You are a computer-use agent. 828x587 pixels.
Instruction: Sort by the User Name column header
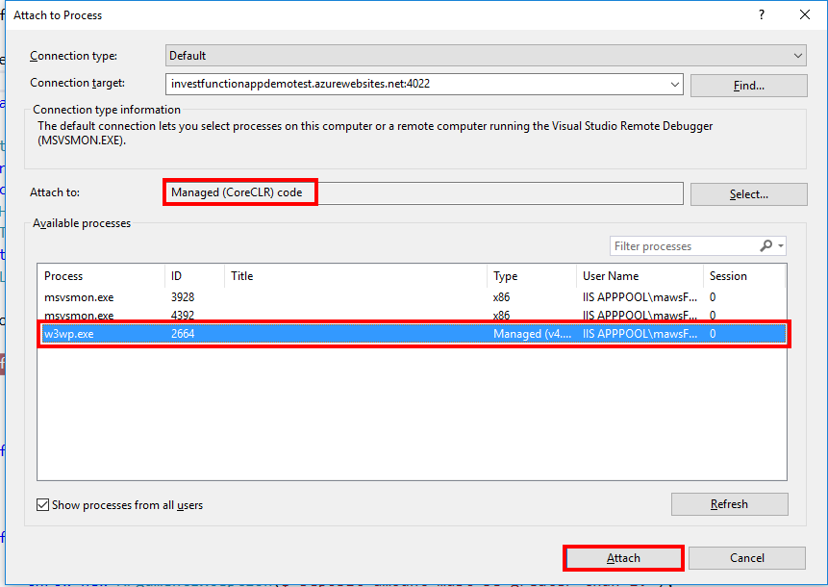[x=630, y=276]
